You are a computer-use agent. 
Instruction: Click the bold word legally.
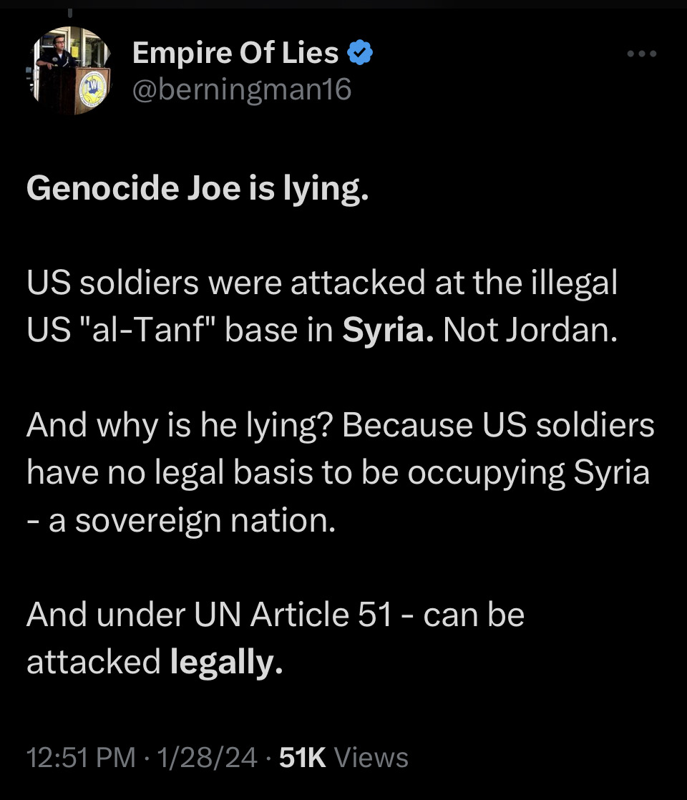(x=226, y=663)
